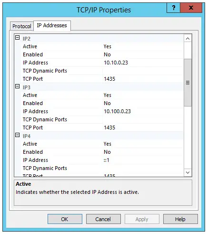Click the IP3 TCP Port value 1435

(x=143, y=128)
